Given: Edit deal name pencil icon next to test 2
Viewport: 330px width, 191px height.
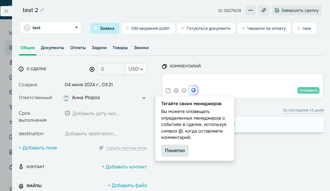Looking at the screenshot, I should 42,10.
